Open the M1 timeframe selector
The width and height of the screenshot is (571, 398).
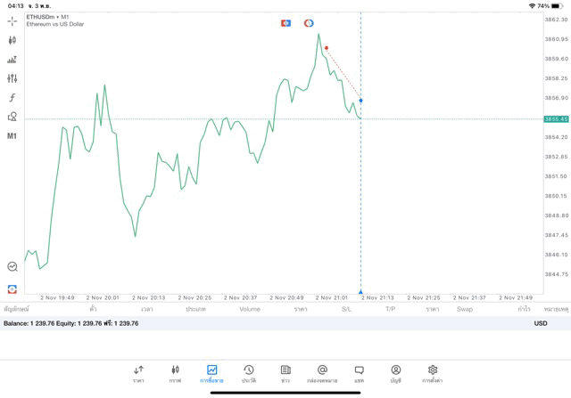point(12,136)
